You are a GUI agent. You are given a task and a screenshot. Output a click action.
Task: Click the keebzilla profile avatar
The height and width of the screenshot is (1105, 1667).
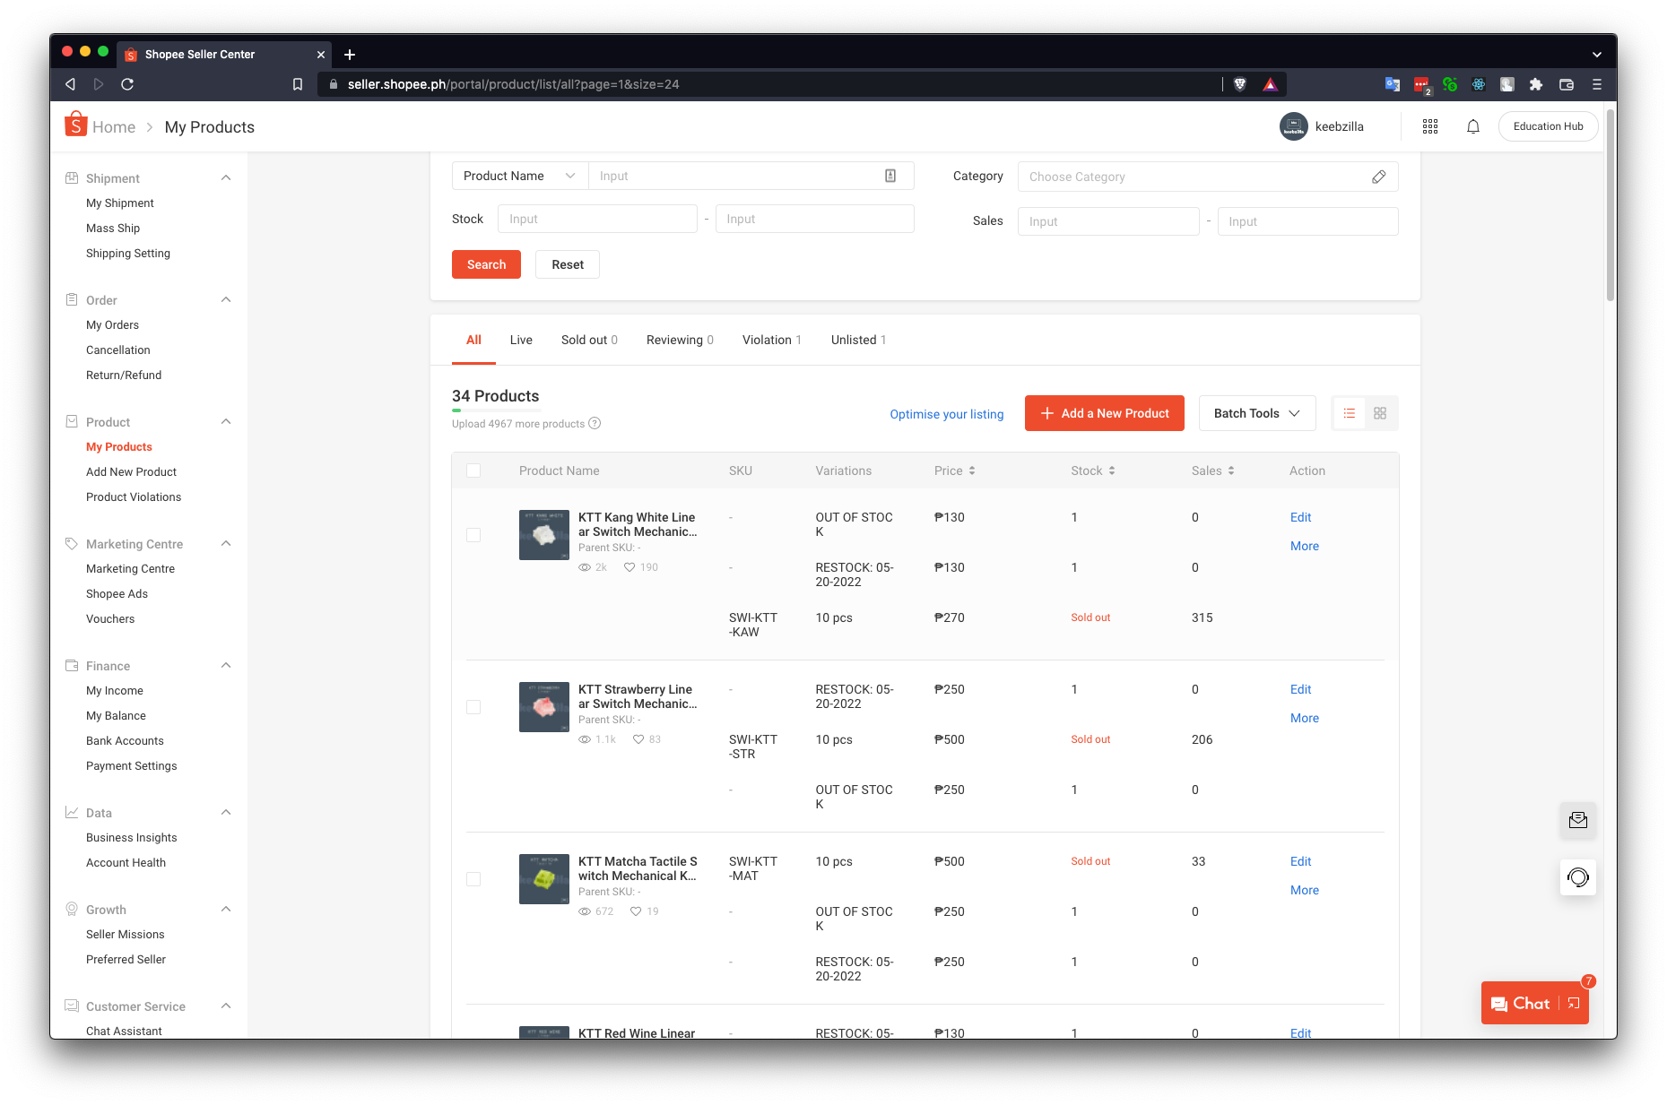pos(1294,126)
